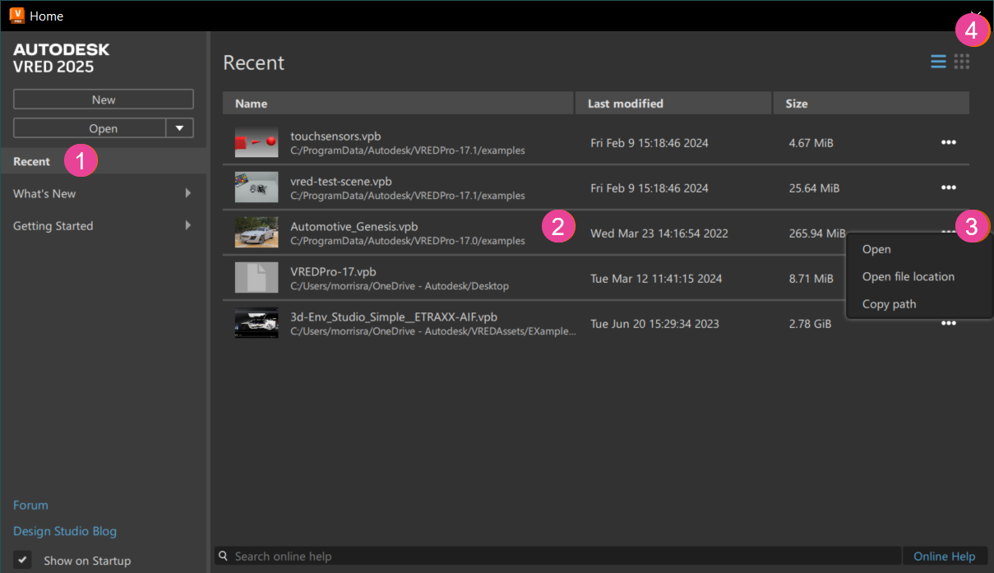The image size is (994, 573).
Task: Click the 25.64 MiB size value
Action: (x=814, y=188)
